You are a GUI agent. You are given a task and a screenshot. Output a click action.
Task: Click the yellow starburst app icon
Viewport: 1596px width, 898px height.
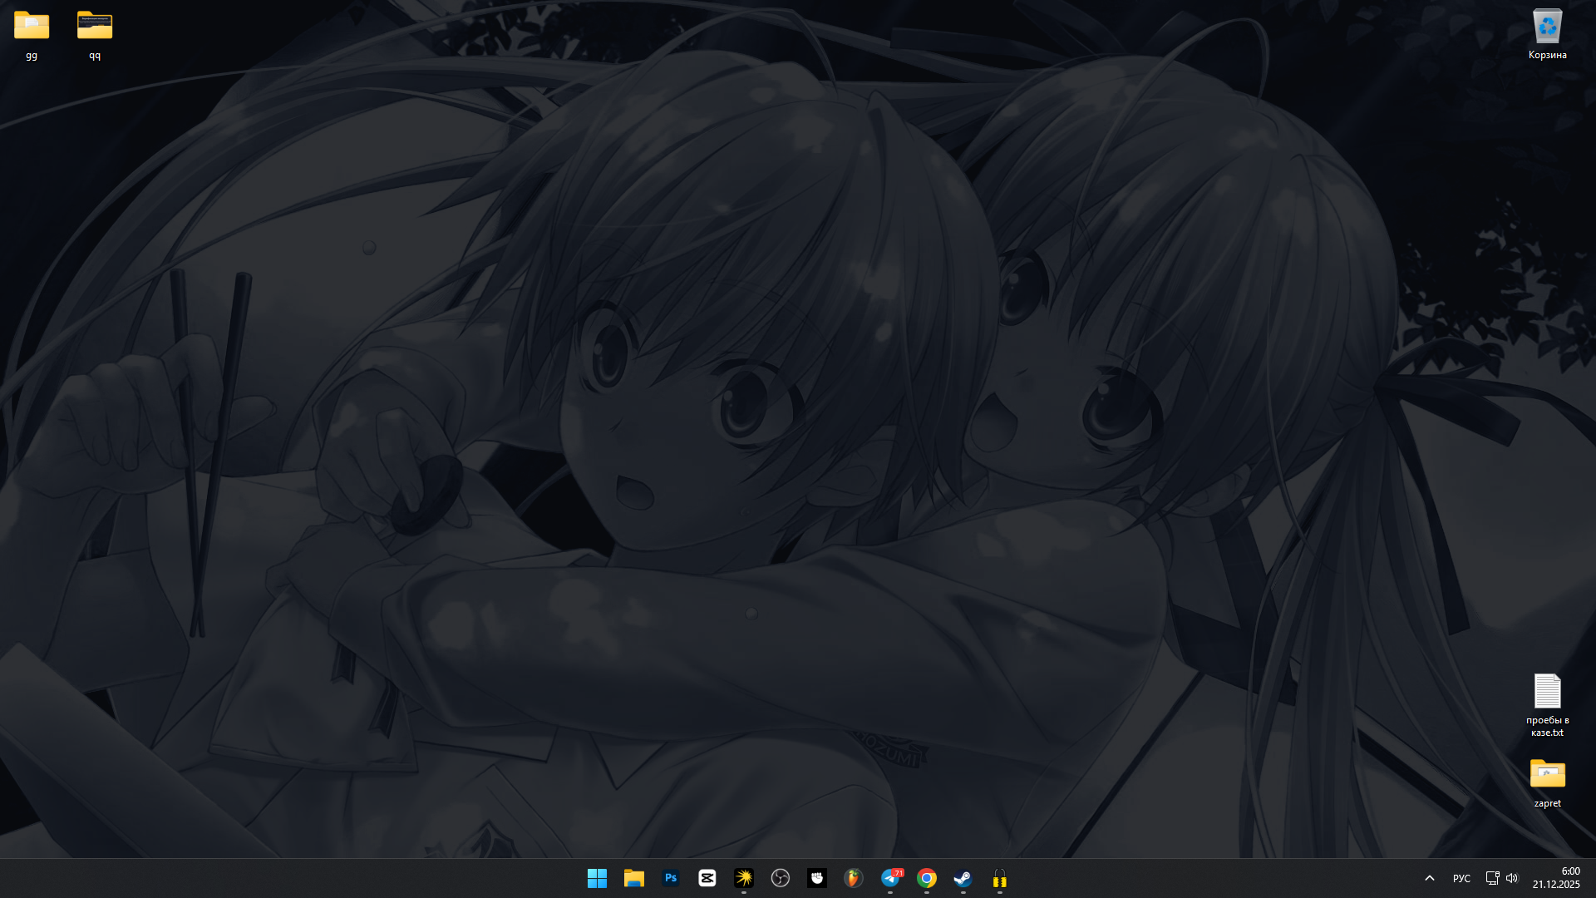point(744,878)
